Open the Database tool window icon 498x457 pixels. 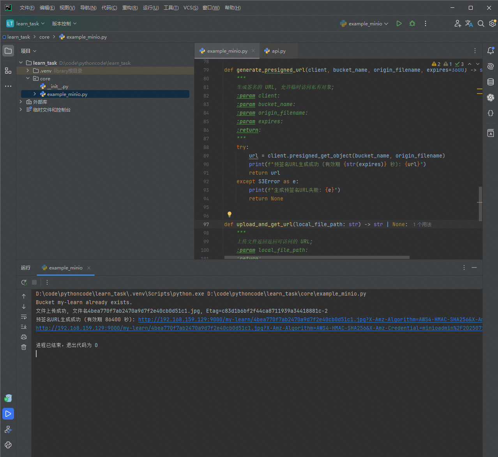pyautogui.click(x=491, y=82)
